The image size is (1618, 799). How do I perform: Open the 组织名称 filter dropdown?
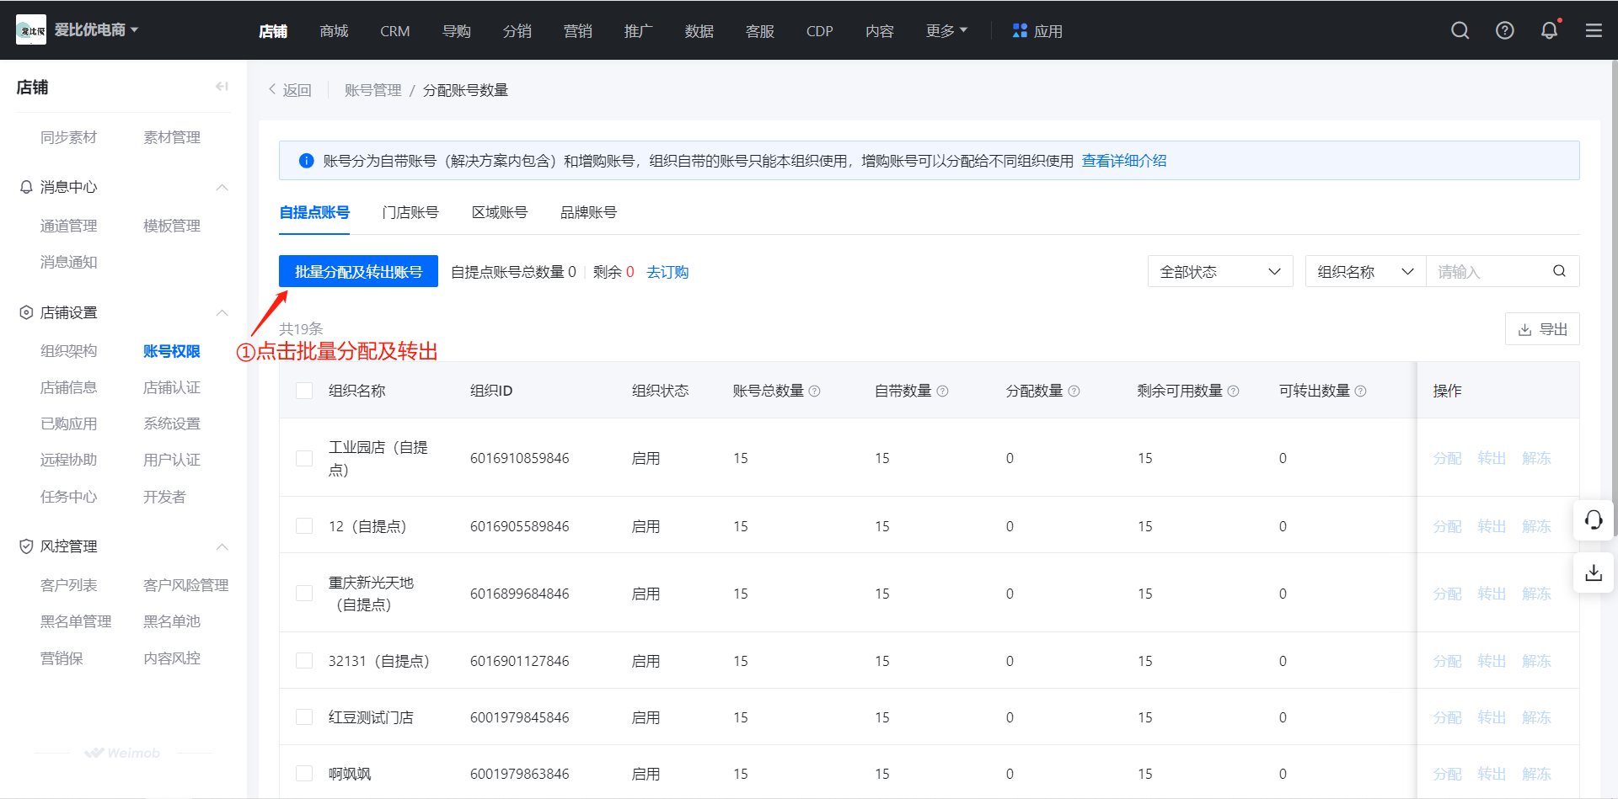click(1365, 271)
